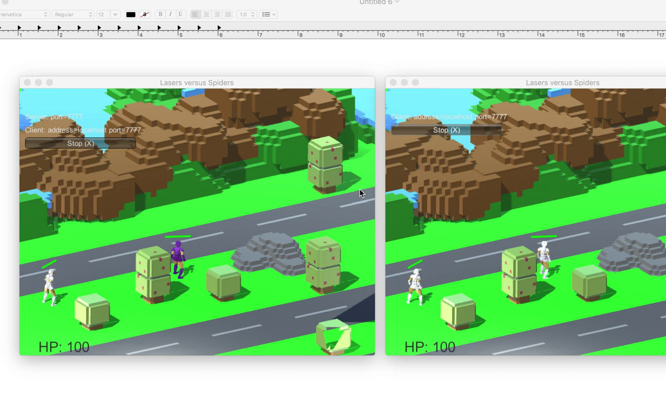Viewport: 666px width, 416px height.
Task: Click the font size 12 field
Action: 103,14
